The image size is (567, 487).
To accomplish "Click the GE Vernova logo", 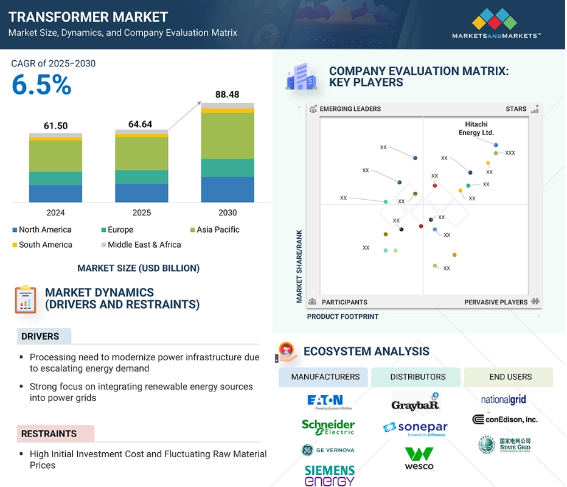I will coord(328,450).
